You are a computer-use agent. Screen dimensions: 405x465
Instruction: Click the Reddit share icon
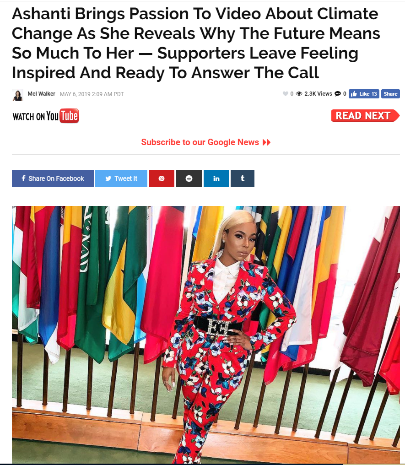(x=189, y=178)
